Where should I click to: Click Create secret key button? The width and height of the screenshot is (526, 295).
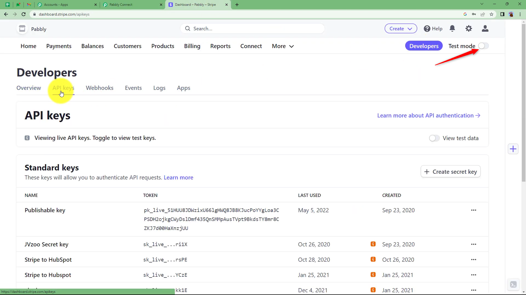coord(450,172)
